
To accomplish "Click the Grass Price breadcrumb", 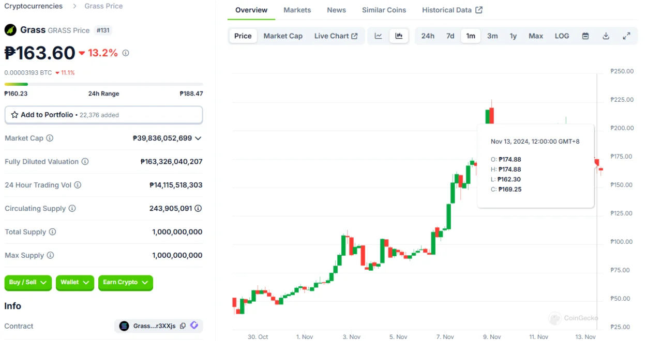I will 104,6.
